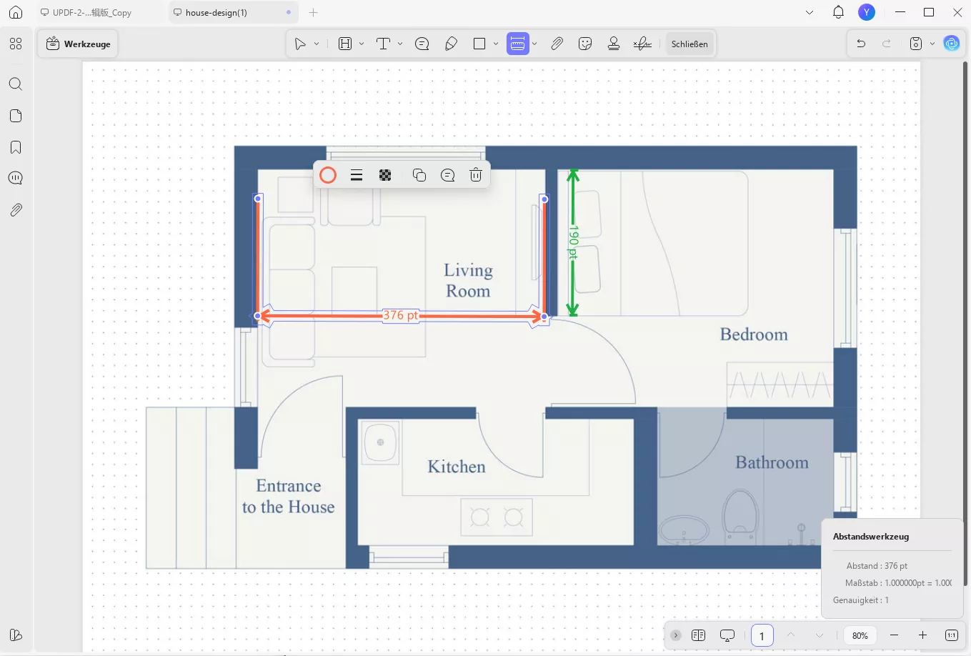Image resolution: width=971 pixels, height=656 pixels.
Task: Click the page number input field
Action: [x=762, y=635]
